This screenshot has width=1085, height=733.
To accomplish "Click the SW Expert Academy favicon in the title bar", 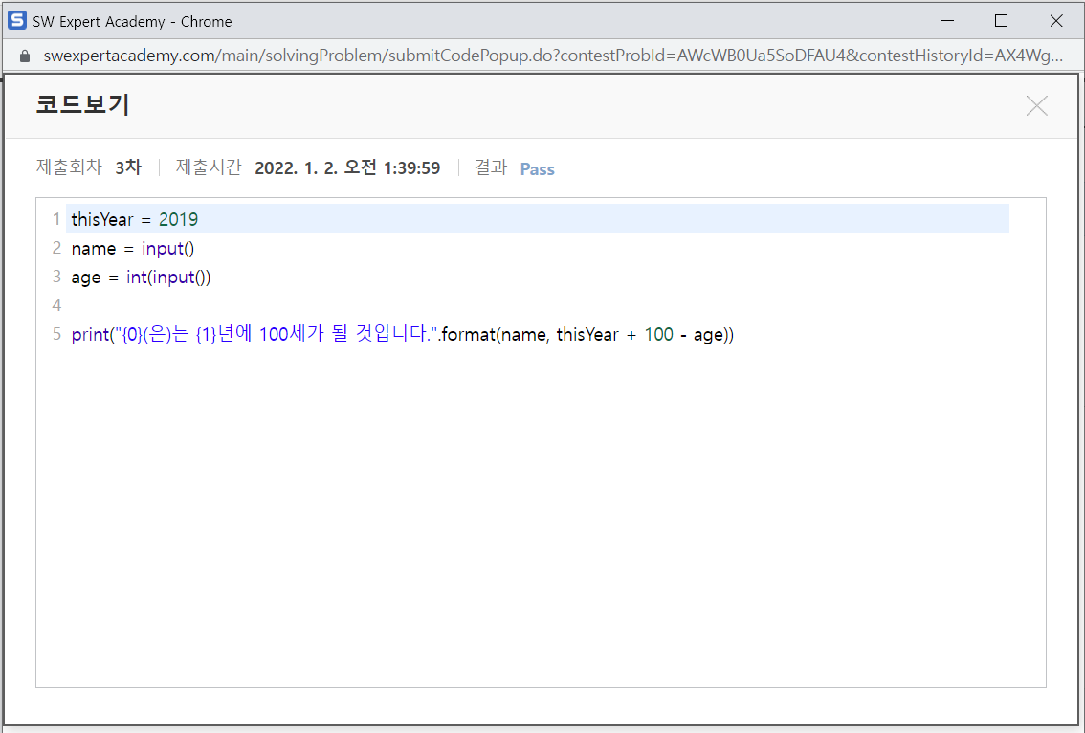I will coord(17,21).
